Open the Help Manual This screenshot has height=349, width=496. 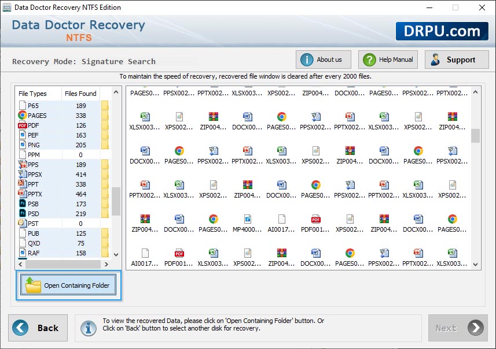click(x=388, y=60)
